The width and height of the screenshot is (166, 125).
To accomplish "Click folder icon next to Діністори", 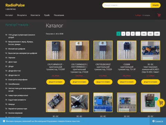I will pyautogui.click(x=6, y=62).
